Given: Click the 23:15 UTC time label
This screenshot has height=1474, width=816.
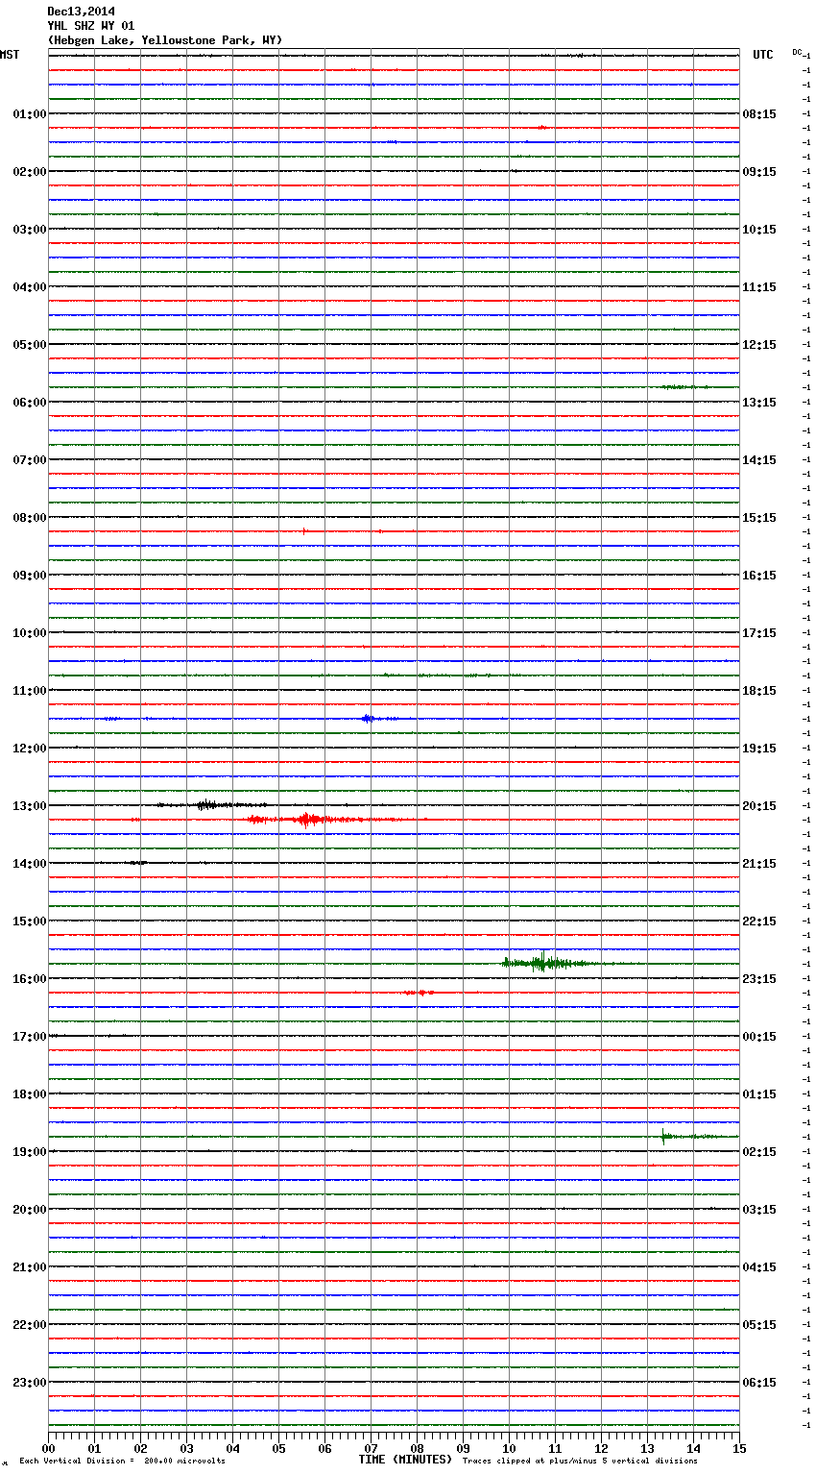Looking at the screenshot, I should 759,979.
